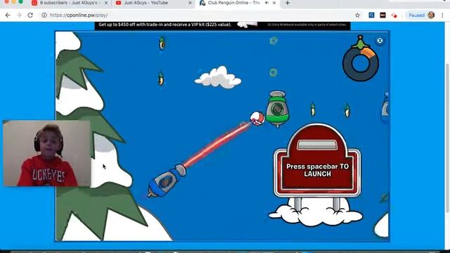The height and width of the screenshot is (253, 450).
Task: Open the Paused profile button
Action: coord(420,15)
